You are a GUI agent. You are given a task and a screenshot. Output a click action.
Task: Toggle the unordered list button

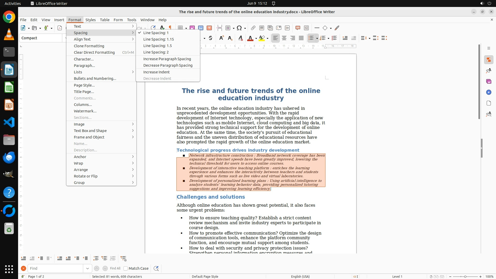311,38
